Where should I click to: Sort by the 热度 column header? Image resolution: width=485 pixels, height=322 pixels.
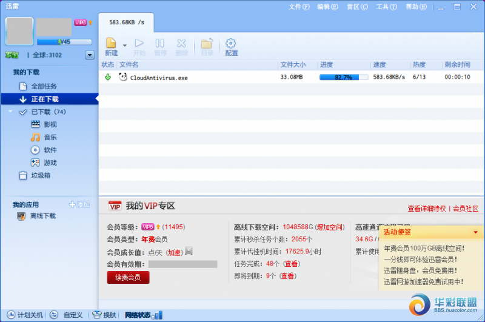[x=419, y=65]
